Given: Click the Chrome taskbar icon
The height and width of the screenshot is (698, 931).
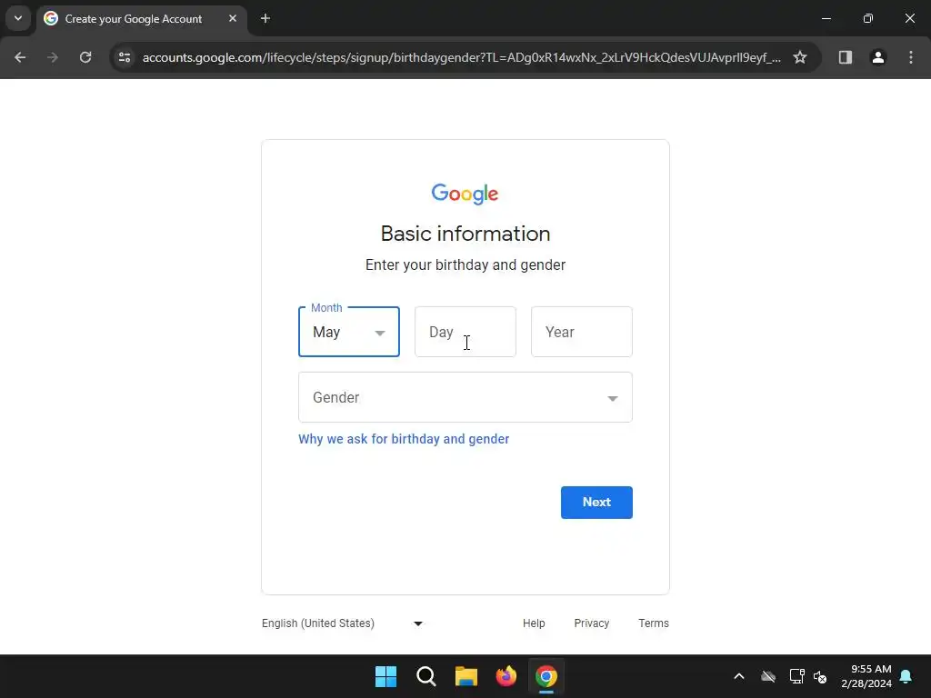Looking at the screenshot, I should point(546,676).
